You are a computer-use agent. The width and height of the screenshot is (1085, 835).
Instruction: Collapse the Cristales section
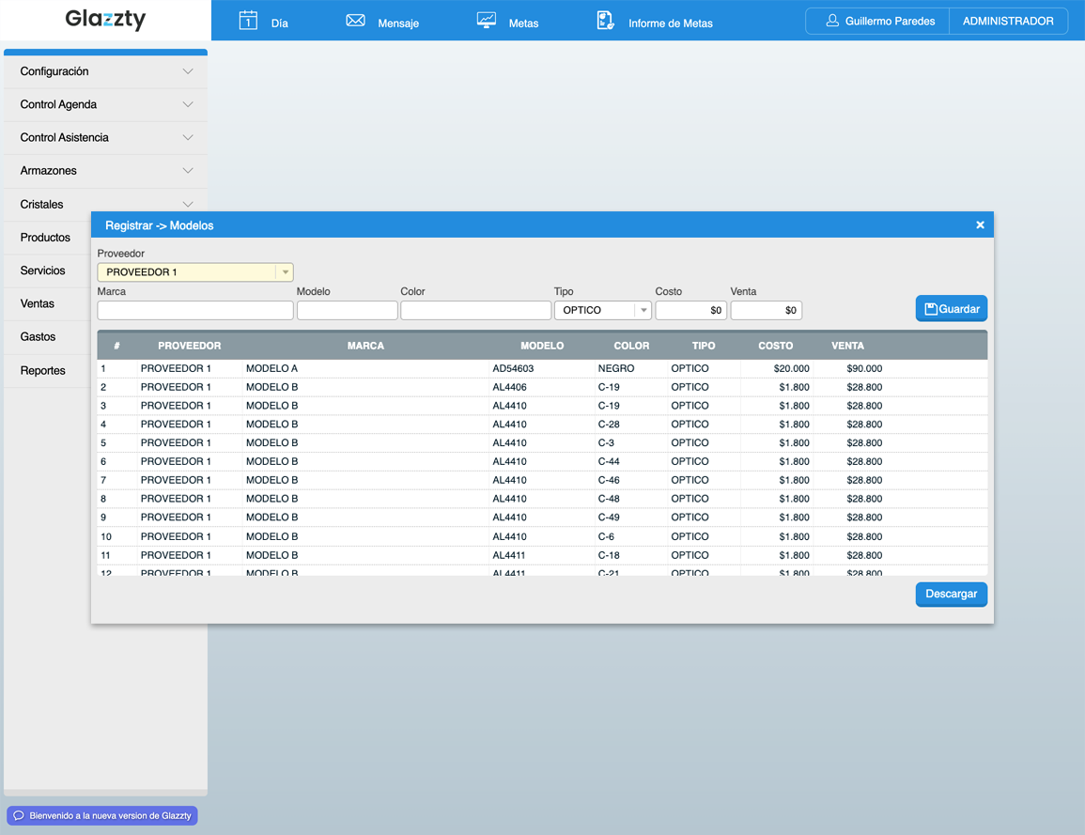(105, 204)
